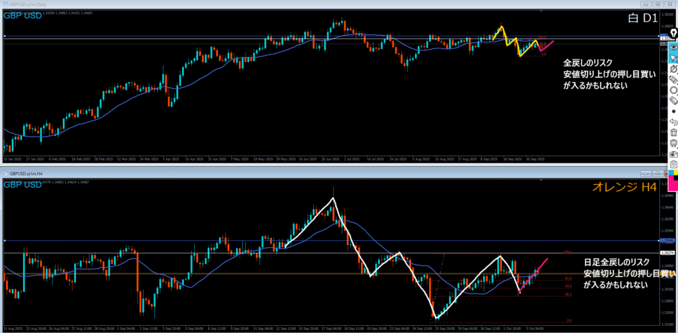Select the arrow cursor tool

pyautogui.click(x=673, y=58)
